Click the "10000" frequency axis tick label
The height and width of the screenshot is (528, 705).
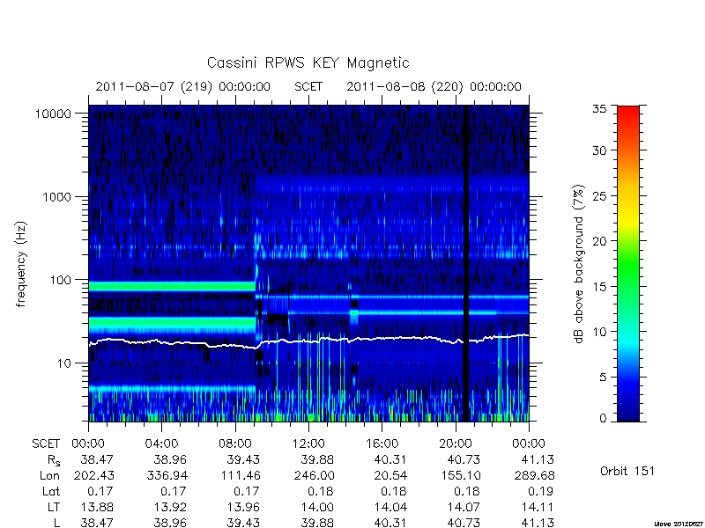pyautogui.click(x=53, y=114)
